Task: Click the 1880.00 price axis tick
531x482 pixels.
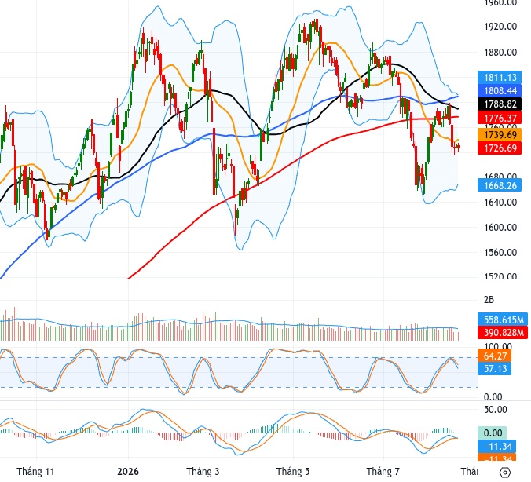Action: 500,53
